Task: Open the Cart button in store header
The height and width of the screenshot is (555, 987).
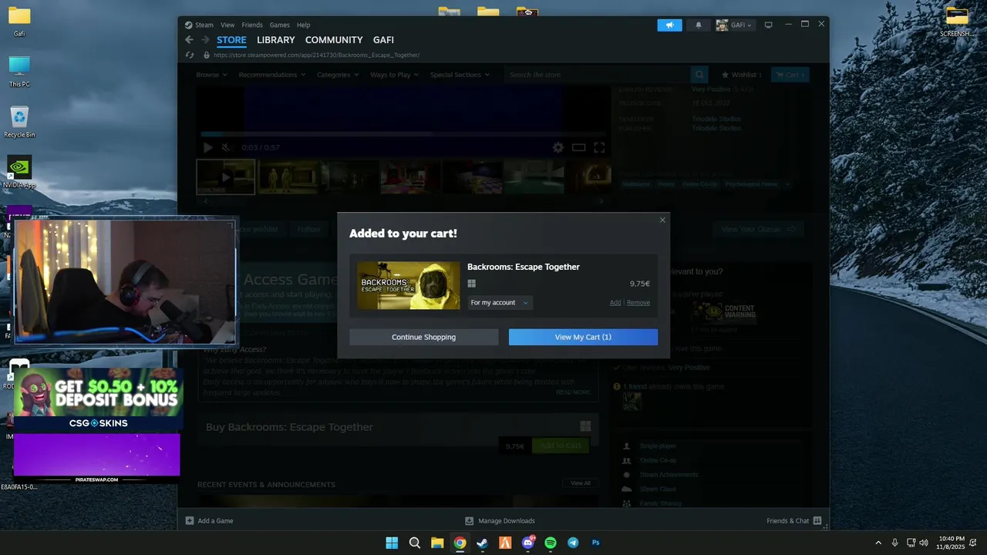Action: tap(790, 75)
